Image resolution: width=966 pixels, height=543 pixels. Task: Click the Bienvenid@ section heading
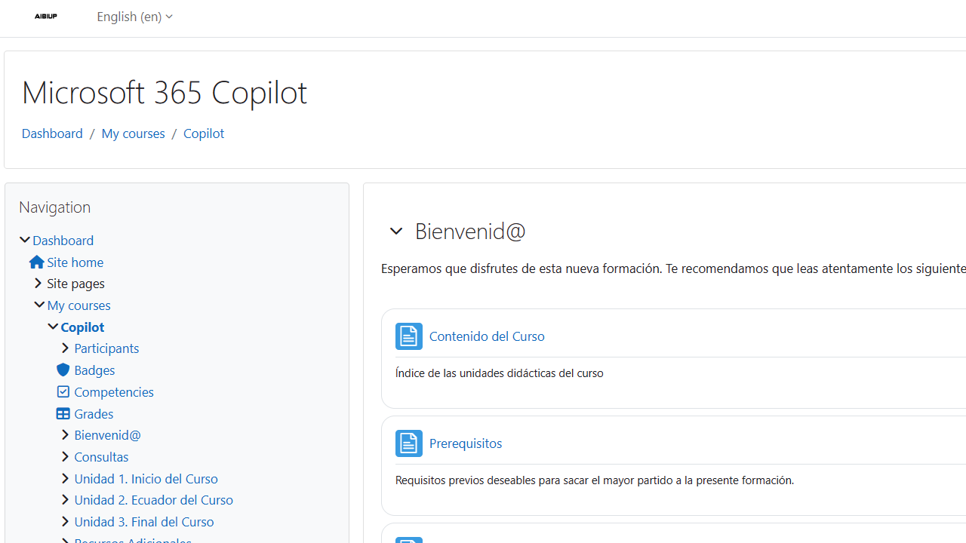470,231
